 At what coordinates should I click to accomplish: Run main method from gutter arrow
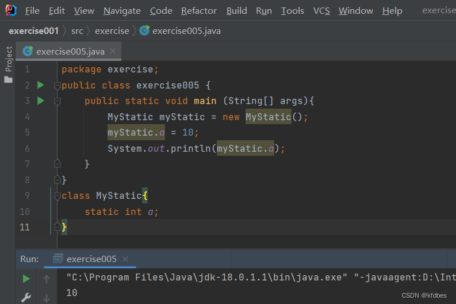[x=40, y=101]
